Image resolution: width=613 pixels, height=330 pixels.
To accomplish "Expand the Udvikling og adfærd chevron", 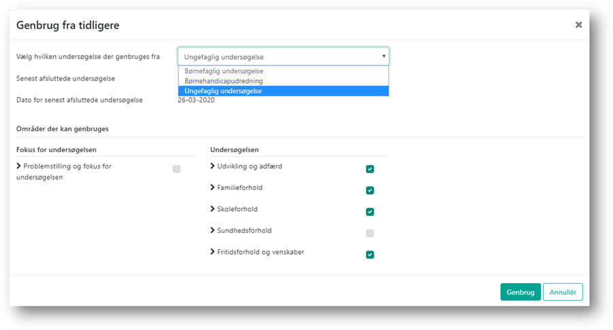I will pyautogui.click(x=212, y=166).
